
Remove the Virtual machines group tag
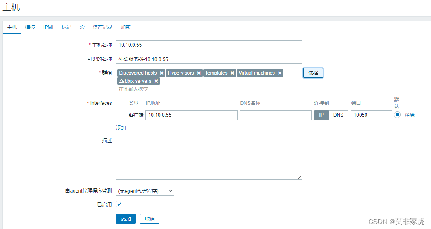[280, 73]
